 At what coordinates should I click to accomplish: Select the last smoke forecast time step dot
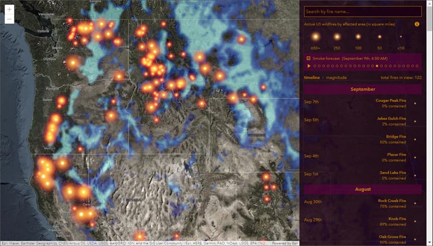tap(417, 66)
